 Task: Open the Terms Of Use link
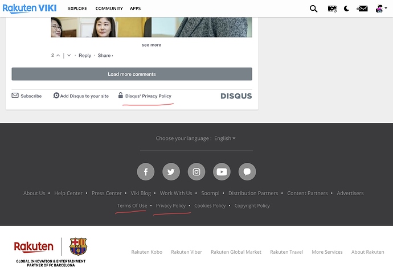pyautogui.click(x=132, y=205)
